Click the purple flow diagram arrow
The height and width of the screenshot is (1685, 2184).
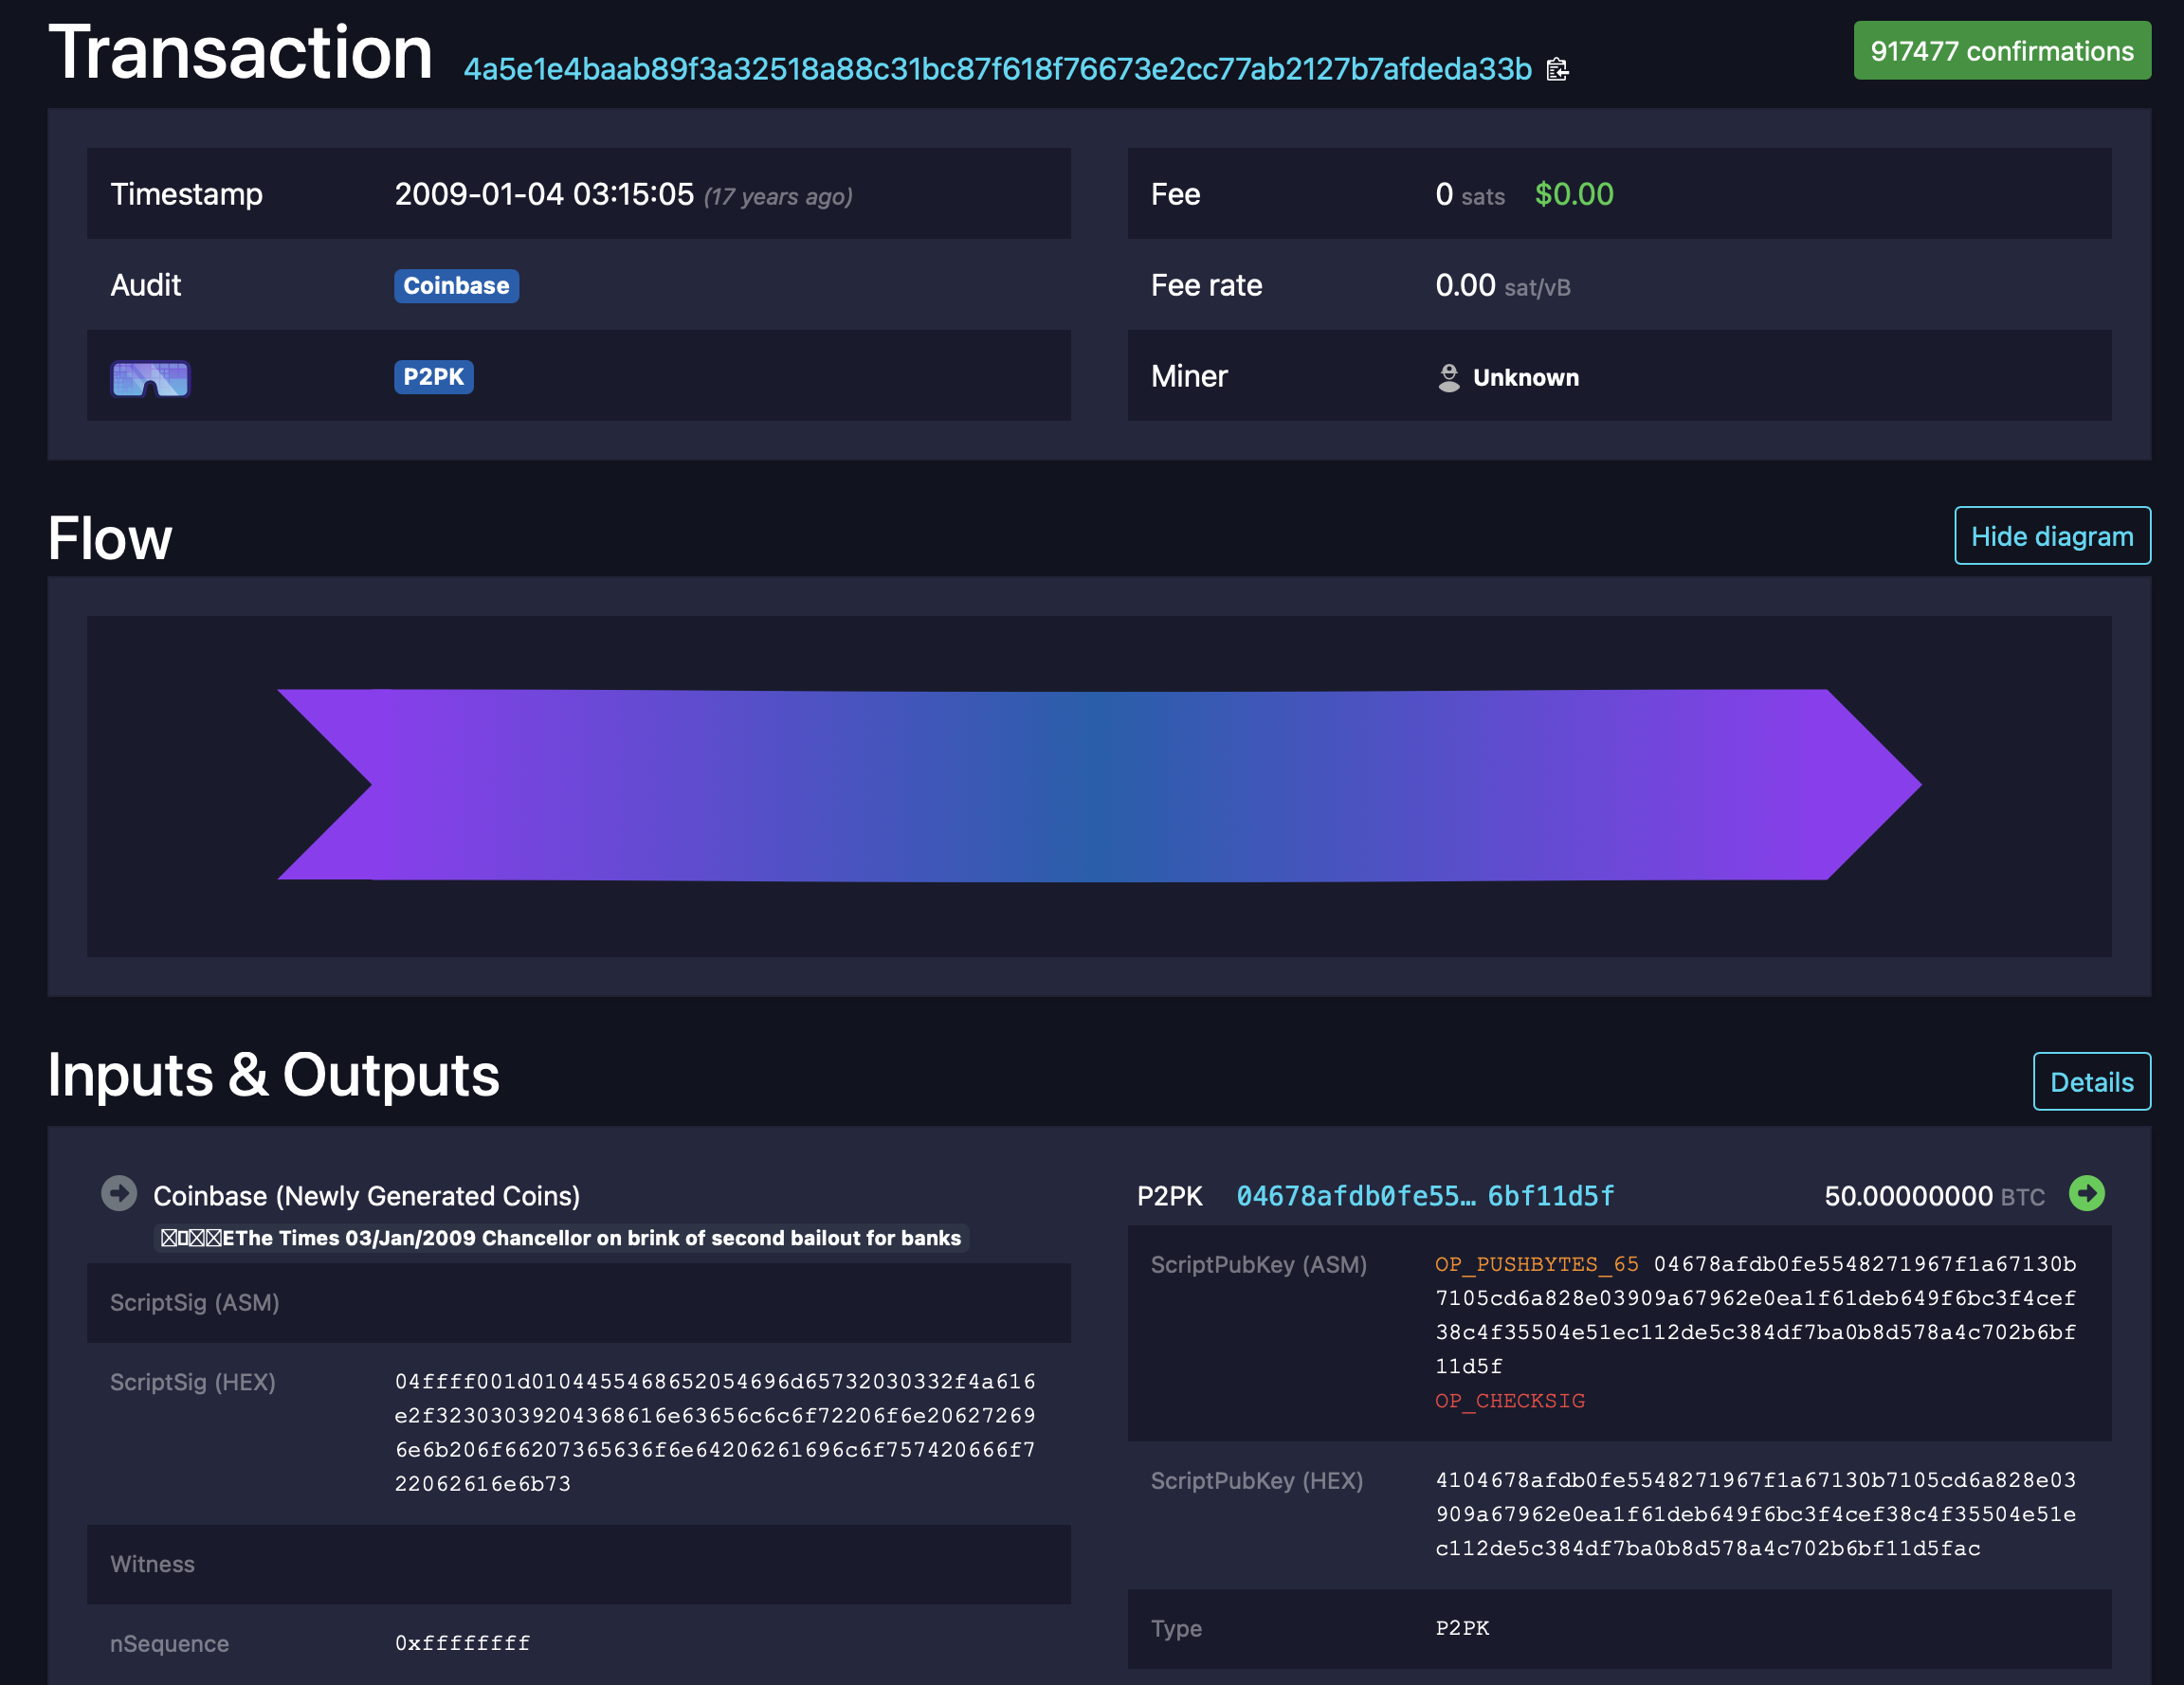pos(1098,785)
